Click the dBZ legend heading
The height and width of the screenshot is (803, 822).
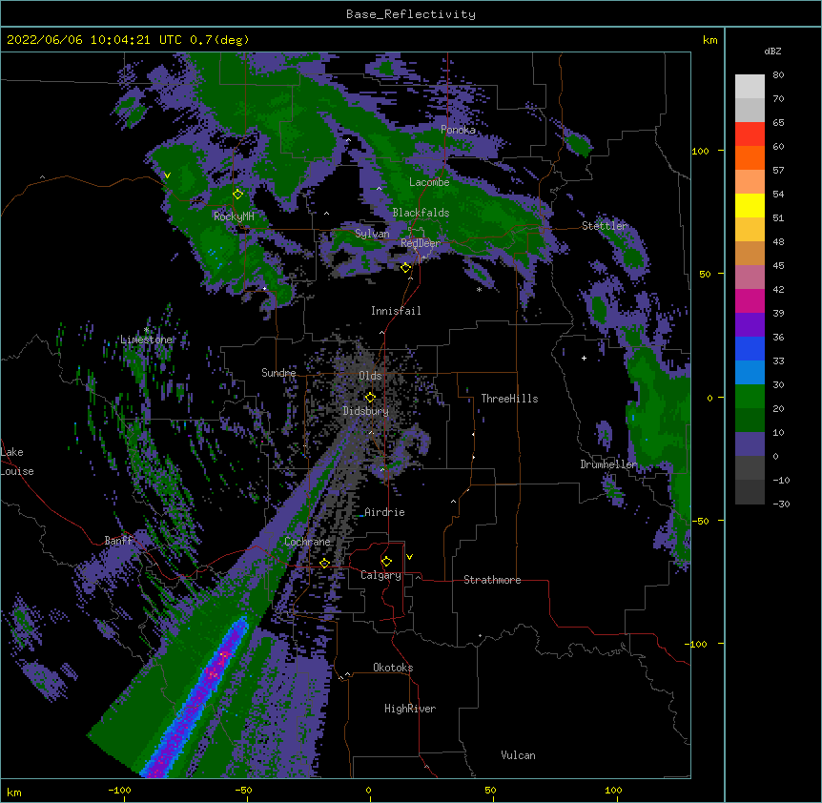pyautogui.click(x=772, y=51)
